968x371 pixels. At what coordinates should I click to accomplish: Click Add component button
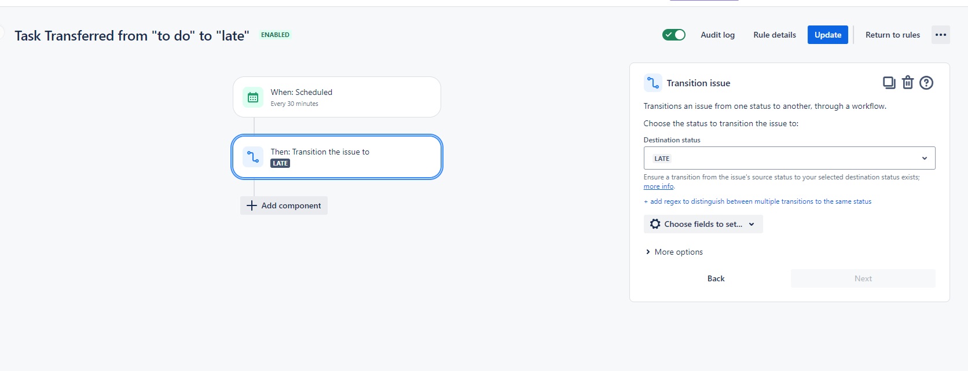pyautogui.click(x=284, y=205)
